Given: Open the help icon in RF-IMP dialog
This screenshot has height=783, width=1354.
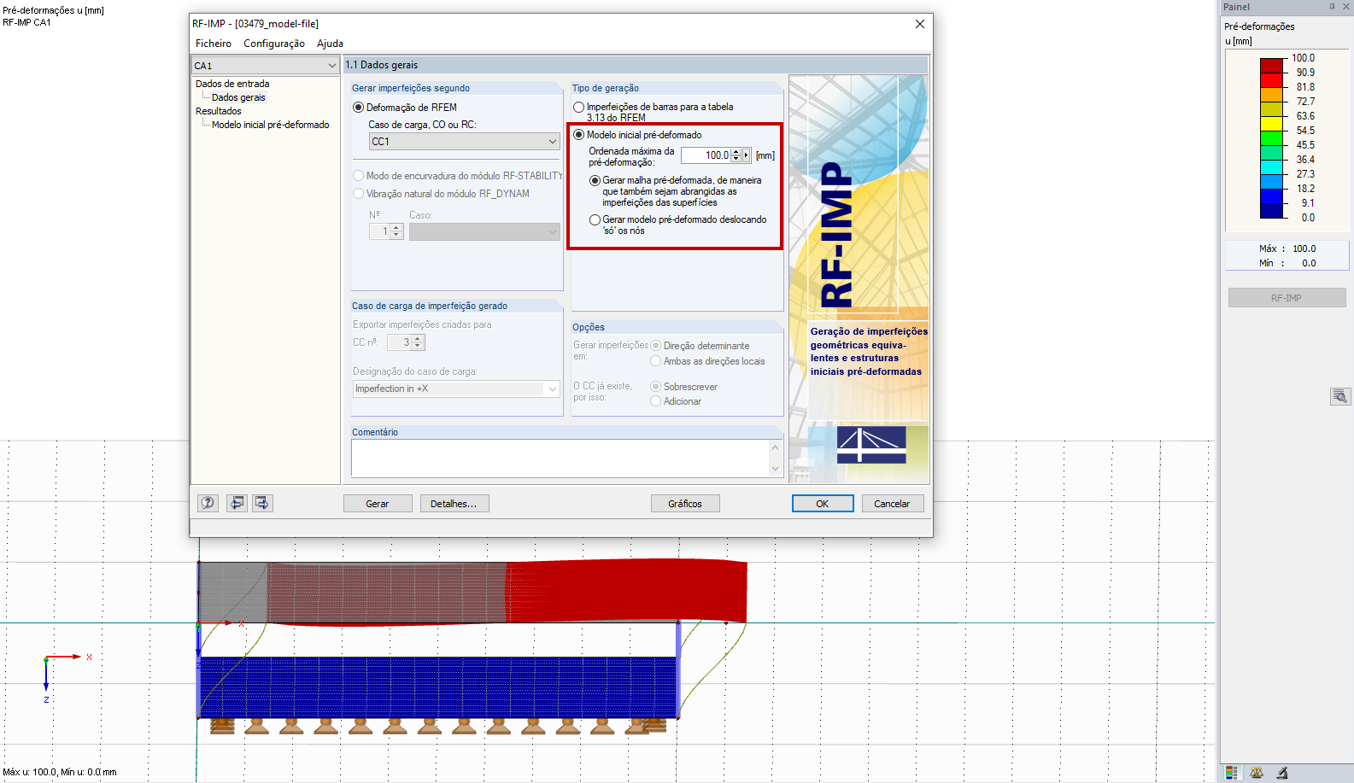Looking at the screenshot, I should tap(208, 503).
